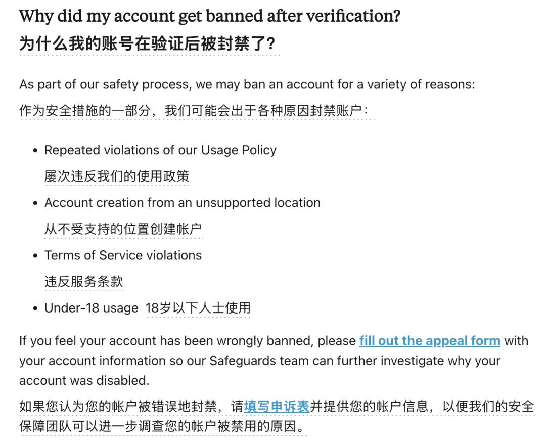This screenshot has height=444, width=546.
Task: Click the bullet point before "Repeated violations"
Action: click(x=35, y=151)
